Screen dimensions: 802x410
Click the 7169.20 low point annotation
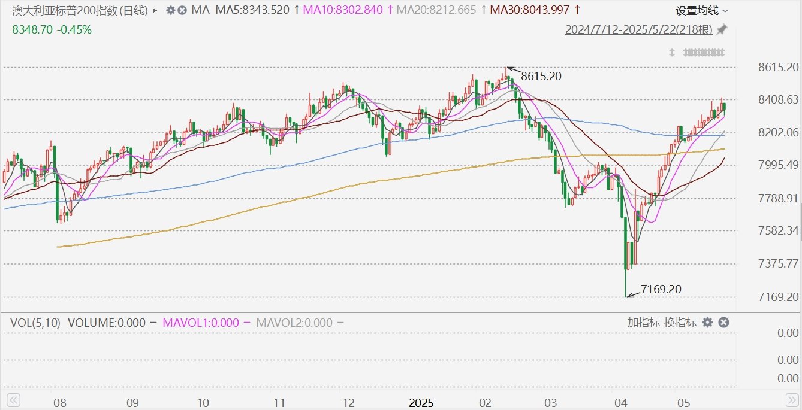coord(661,290)
